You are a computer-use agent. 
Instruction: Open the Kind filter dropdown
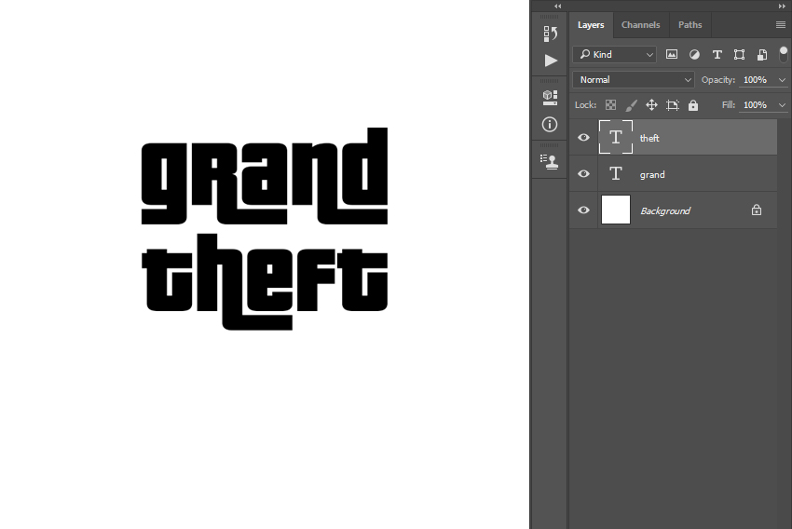coord(615,55)
